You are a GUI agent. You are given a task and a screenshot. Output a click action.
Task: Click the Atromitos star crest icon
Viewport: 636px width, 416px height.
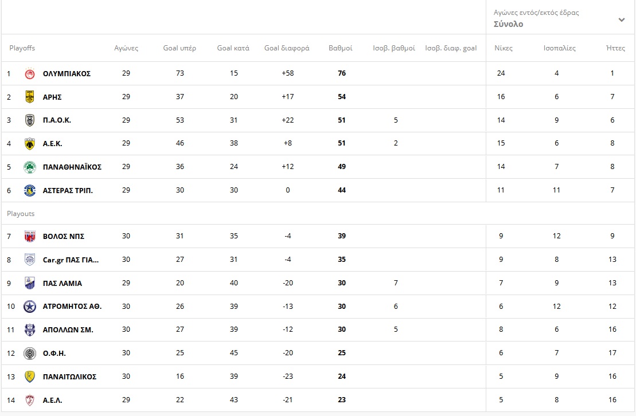30,307
